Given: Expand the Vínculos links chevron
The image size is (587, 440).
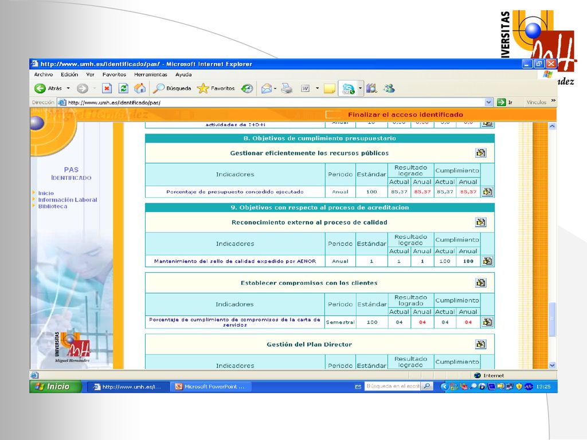Looking at the screenshot, I should click(553, 101).
